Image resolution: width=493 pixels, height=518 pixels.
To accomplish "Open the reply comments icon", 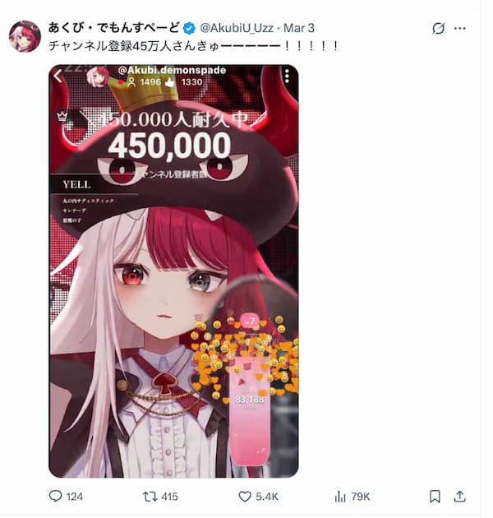I will point(55,496).
